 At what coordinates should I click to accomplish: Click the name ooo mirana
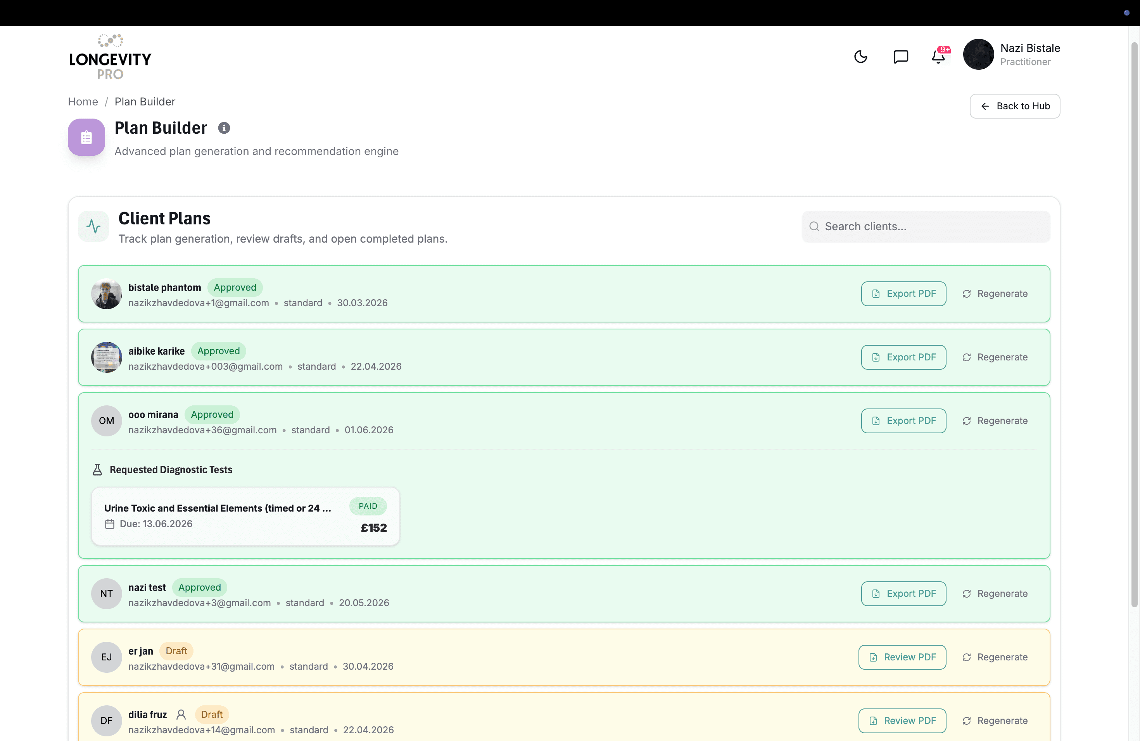pyautogui.click(x=153, y=415)
